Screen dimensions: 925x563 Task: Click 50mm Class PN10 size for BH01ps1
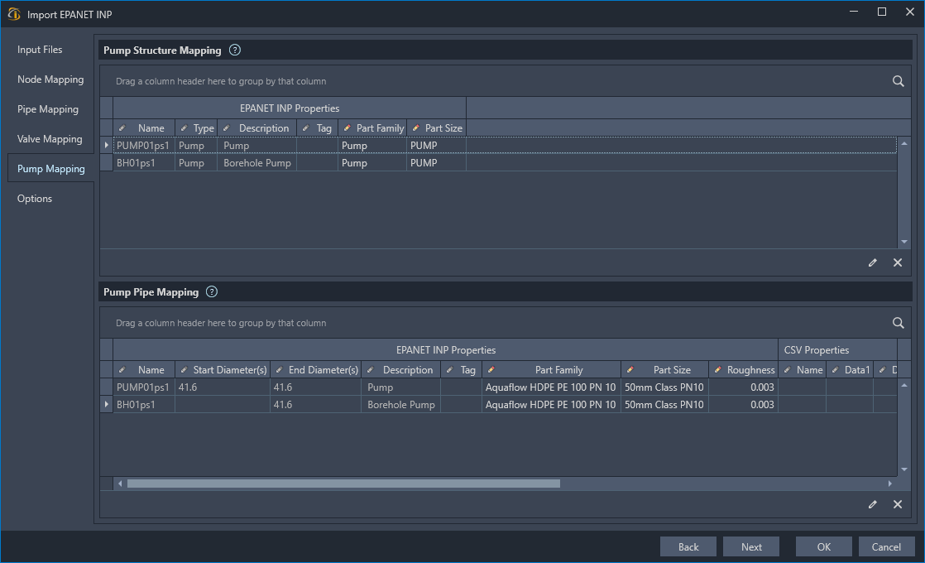pyautogui.click(x=664, y=404)
